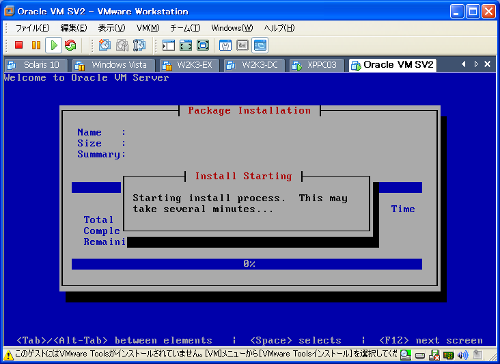Click the VMware Tools warning triangle icon
500x364 pixels.
coord(8,354)
